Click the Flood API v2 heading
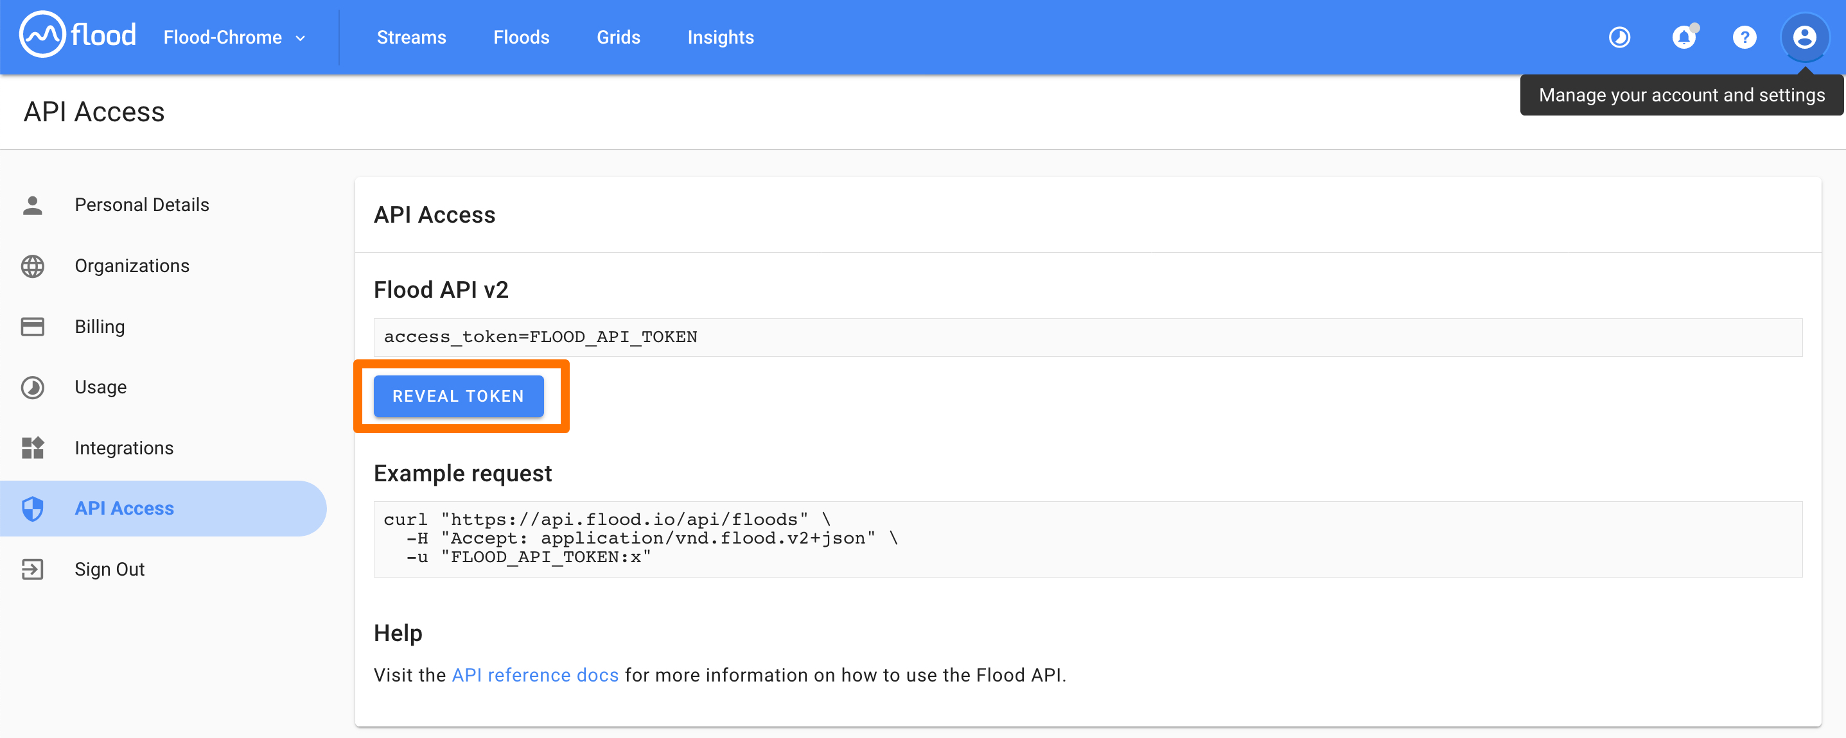The image size is (1846, 738). [x=441, y=290]
